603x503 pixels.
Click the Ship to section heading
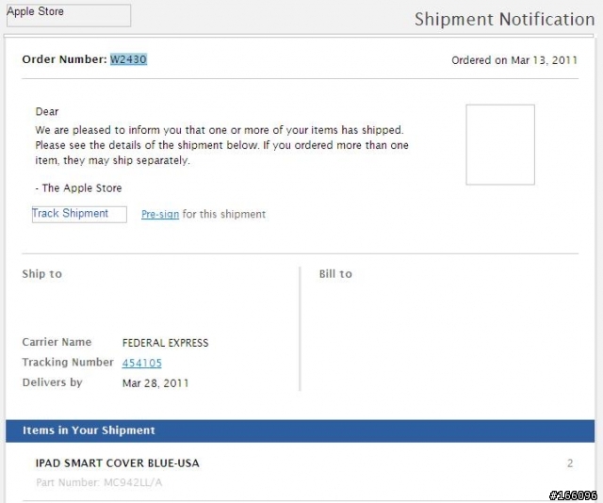coord(41,274)
